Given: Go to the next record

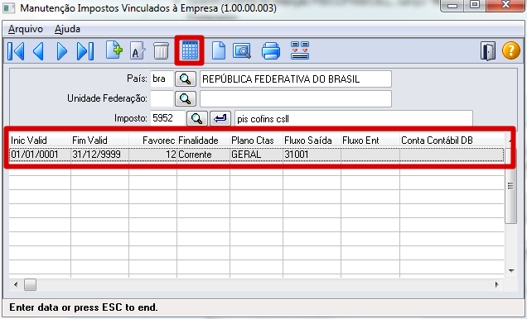Looking at the screenshot, I should 61,51.
